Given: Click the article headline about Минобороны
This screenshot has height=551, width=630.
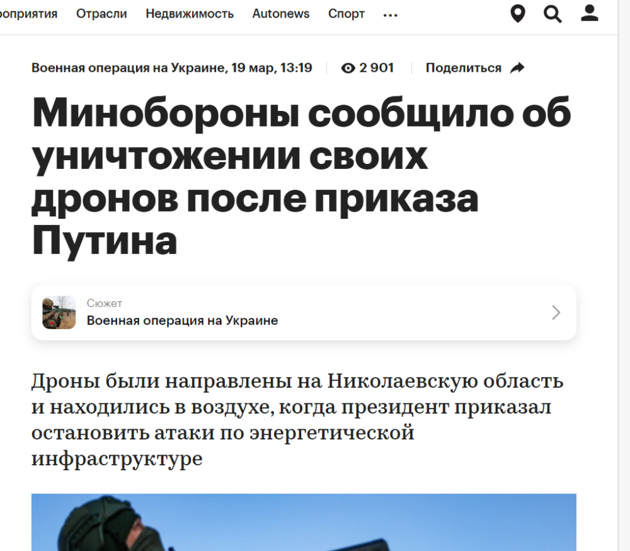Looking at the screenshot, I should point(301,176).
